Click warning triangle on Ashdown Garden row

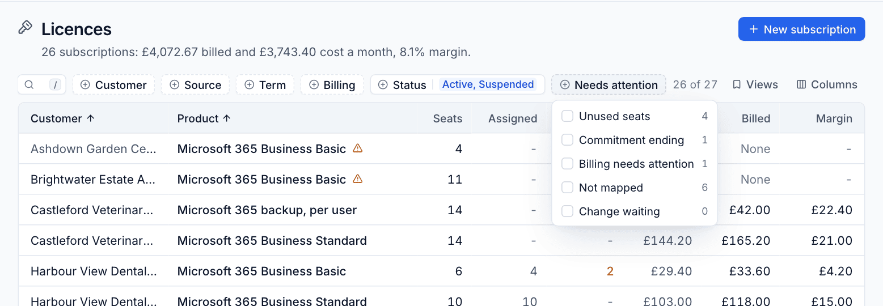pos(357,148)
